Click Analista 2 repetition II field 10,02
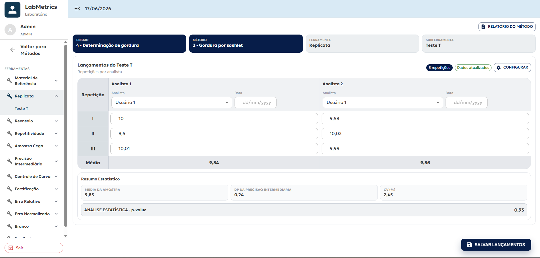This screenshot has height=258, width=540. coord(425,134)
